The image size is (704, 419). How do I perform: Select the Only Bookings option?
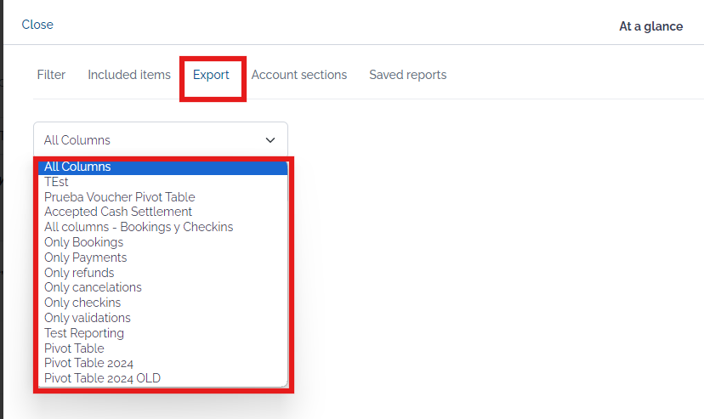[x=163, y=242]
